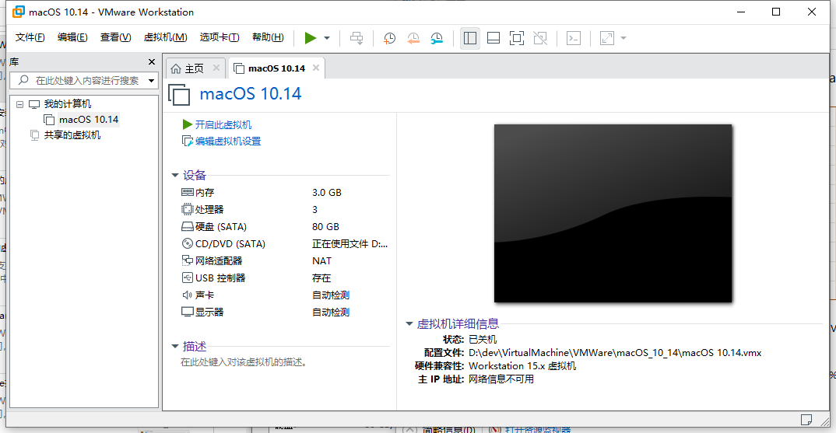
Task: Click the 已关机 status text
Action: [483, 339]
